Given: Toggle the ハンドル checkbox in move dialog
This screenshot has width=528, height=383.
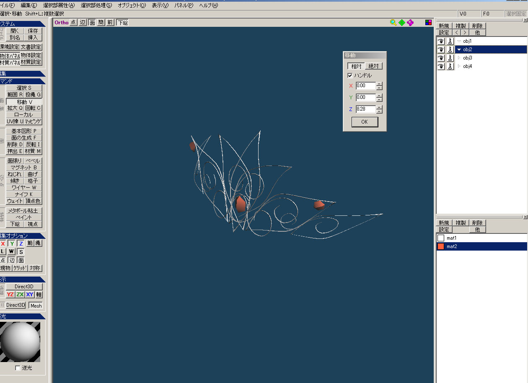Looking at the screenshot, I should (350, 76).
